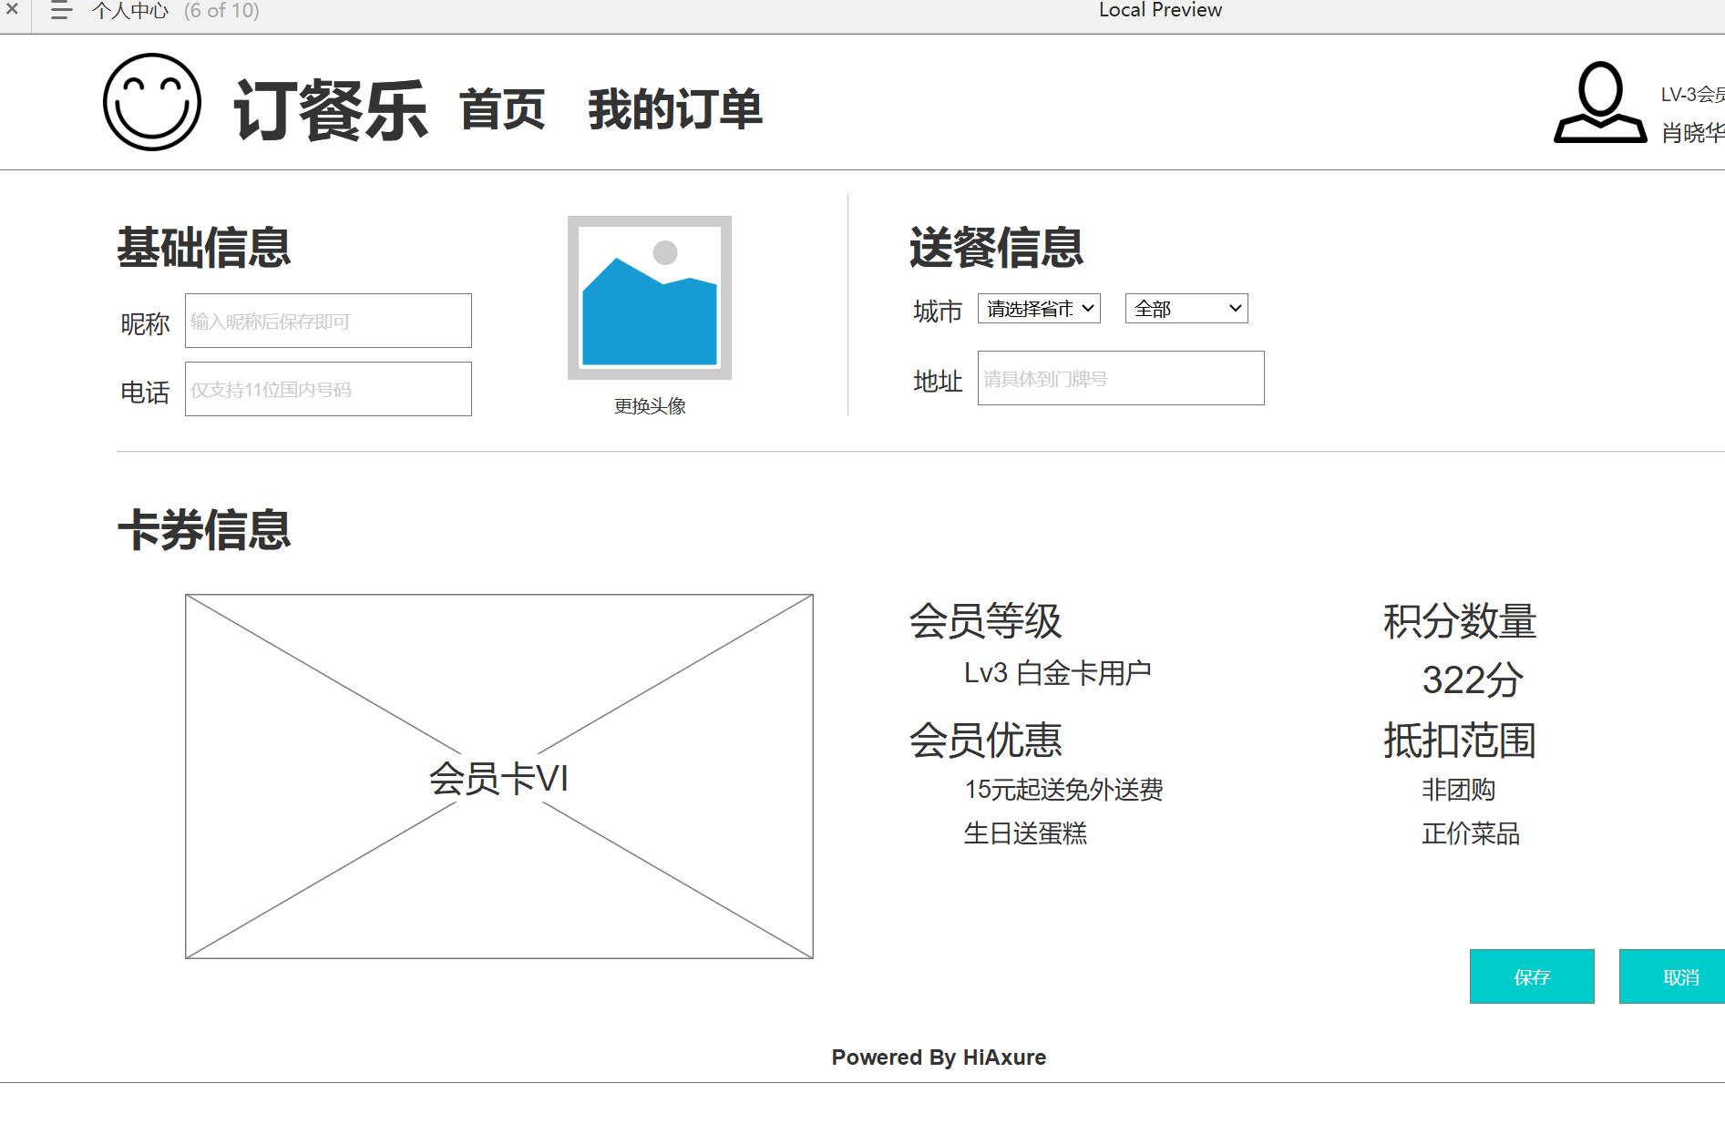Image resolution: width=1725 pixels, height=1134 pixels.
Task: Click the 送餐信息 section heading
Action: click(996, 248)
